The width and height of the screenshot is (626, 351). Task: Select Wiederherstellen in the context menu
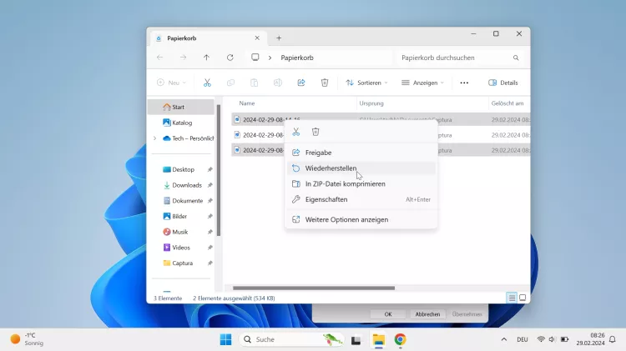pyautogui.click(x=331, y=168)
